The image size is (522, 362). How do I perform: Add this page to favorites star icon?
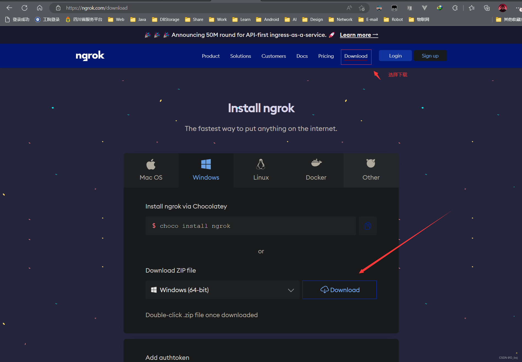tap(362, 8)
